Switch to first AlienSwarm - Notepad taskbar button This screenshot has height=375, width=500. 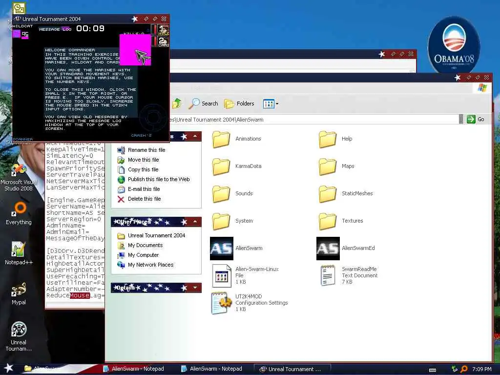pos(134,369)
